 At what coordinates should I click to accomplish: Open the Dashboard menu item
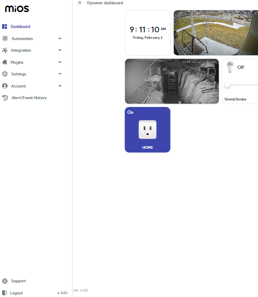tap(20, 27)
